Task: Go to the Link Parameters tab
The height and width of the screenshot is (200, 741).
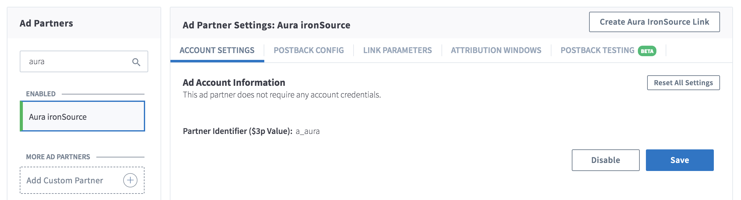Action: tap(398, 50)
